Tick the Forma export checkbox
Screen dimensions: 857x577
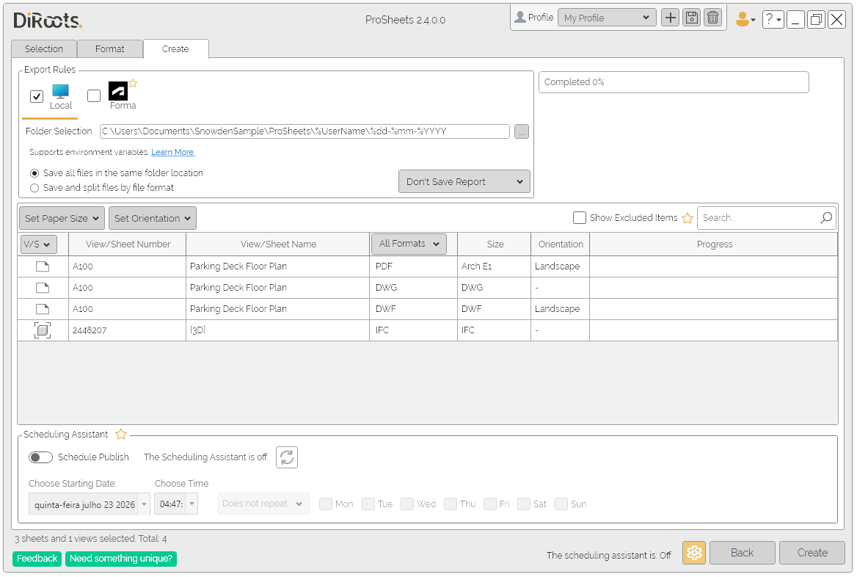(94, 95)
